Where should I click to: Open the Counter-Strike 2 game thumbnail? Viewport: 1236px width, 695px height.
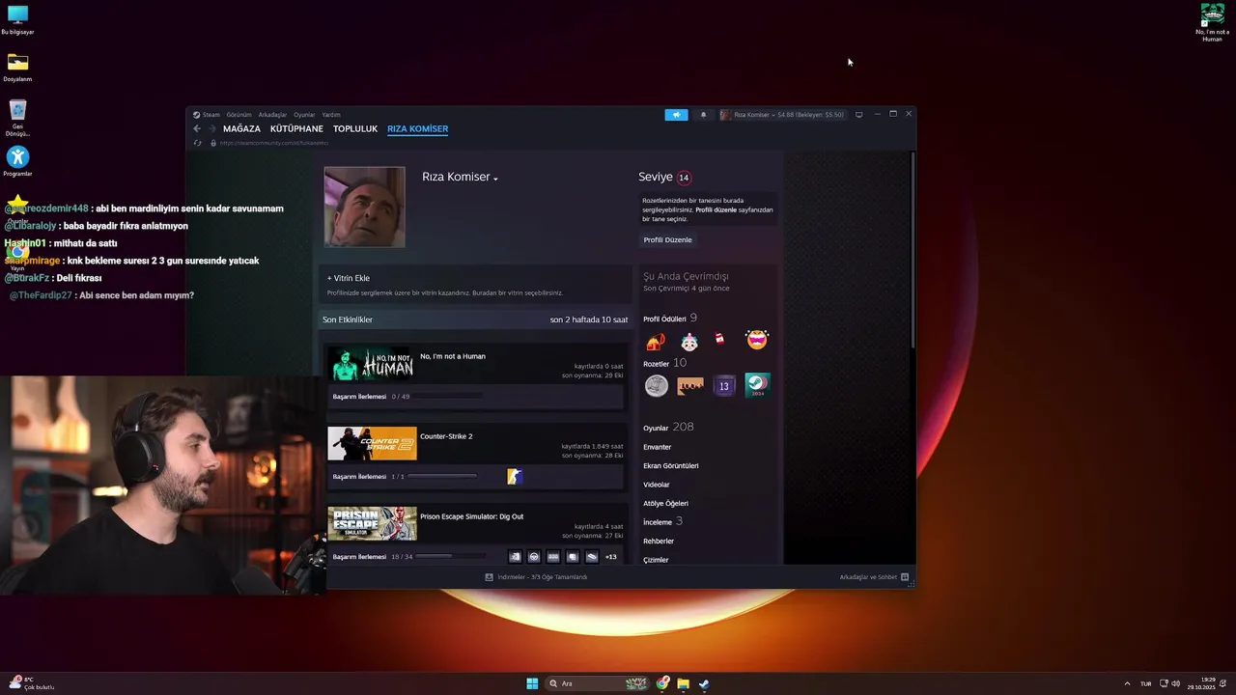pos(372,444)
